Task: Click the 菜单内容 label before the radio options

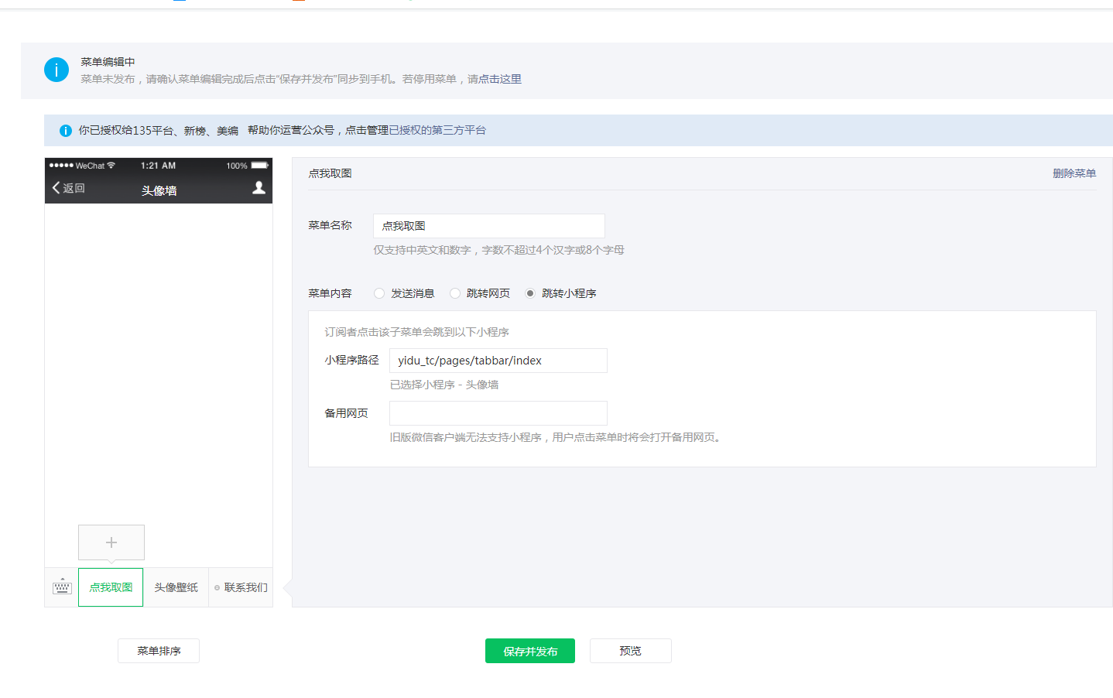Action: tap(330, 293)
